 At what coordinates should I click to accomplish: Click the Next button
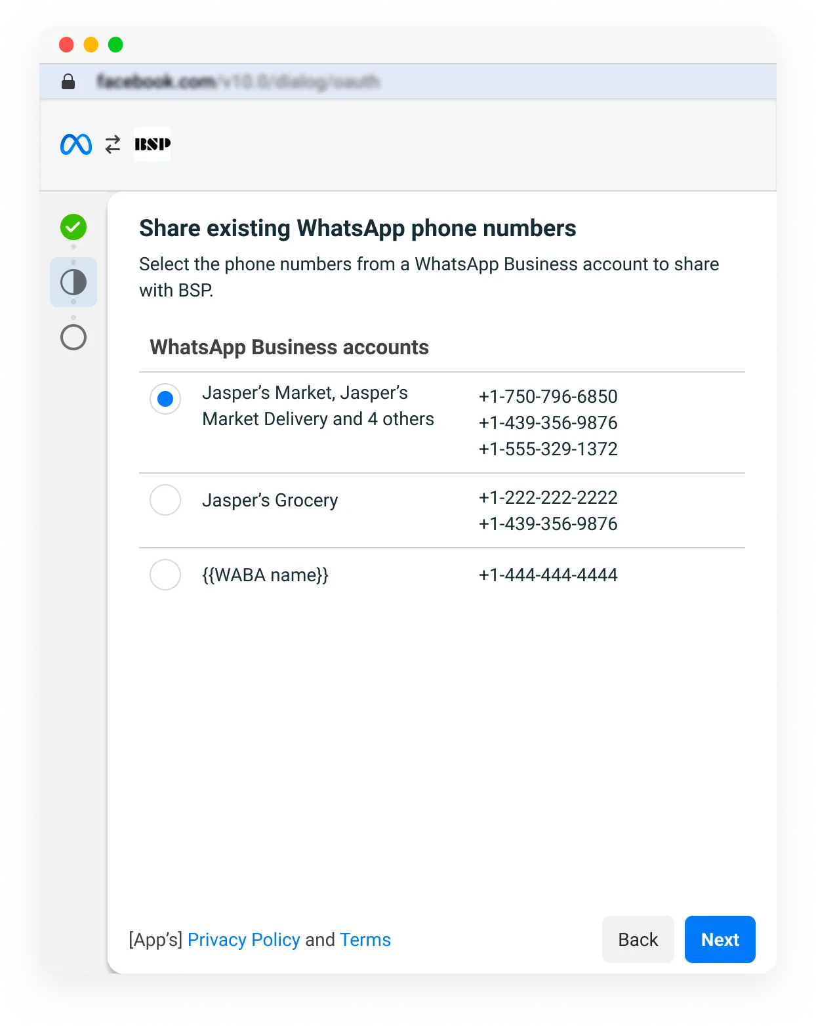(720, 939)
